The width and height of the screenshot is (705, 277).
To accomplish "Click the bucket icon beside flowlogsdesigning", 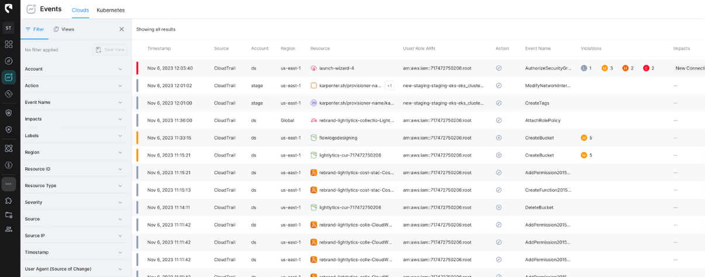I will [314, 138].
